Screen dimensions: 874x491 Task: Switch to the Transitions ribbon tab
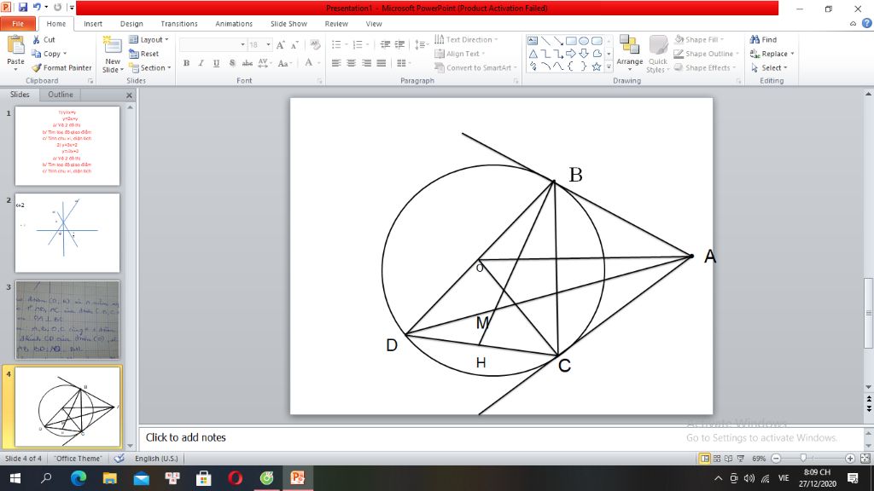pyautogui.click(x=179, y=23)
